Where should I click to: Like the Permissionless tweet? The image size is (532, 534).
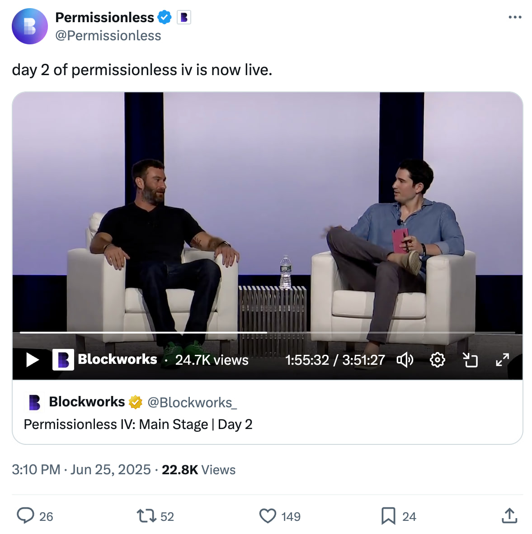[268, 516]
